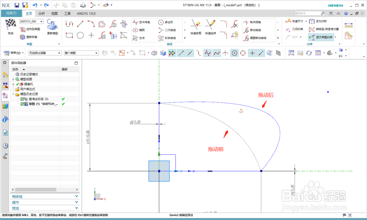Screen dimensions: 367x220
Task: Open the SKETCH_000 name dropdown
Action: coord(41,21)
